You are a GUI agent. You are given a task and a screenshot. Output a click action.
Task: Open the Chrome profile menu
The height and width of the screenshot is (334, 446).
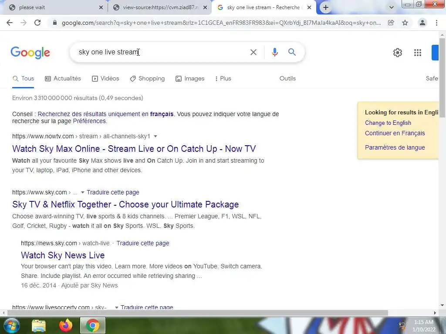(422, 23)
